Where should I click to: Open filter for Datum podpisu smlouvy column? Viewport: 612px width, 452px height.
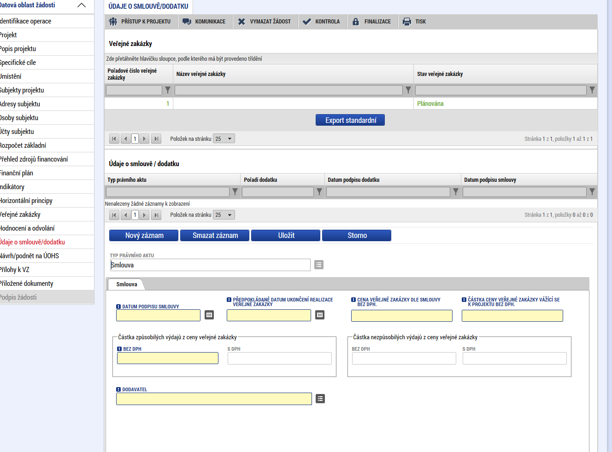[592, 192]
